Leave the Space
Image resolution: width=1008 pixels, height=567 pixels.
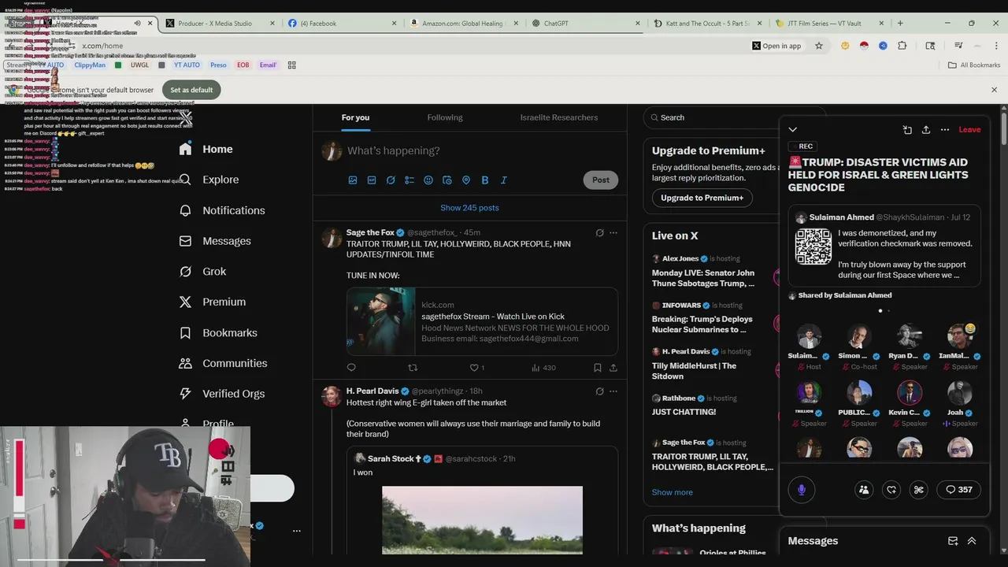[969, 130]
